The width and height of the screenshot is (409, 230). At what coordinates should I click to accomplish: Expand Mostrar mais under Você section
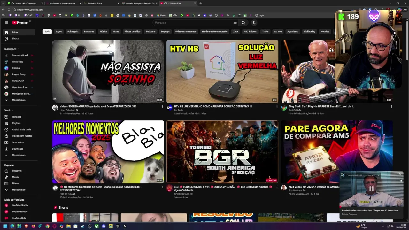point(19,155)
